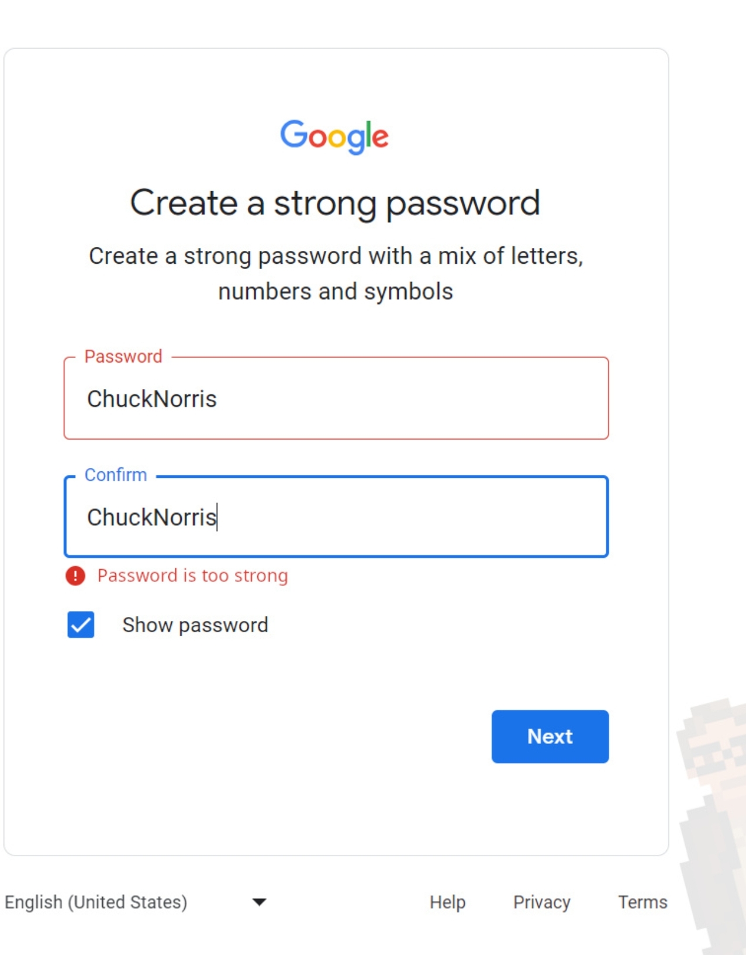Open the Terms link
Image resolution: width=746 pixels, height=955 pixels.
pos(643,902)
